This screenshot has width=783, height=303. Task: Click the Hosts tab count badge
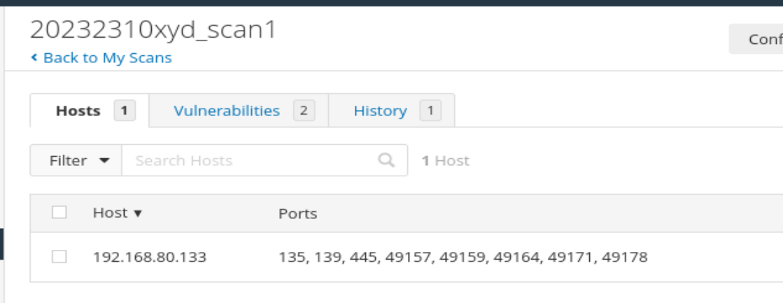[124, 111]
